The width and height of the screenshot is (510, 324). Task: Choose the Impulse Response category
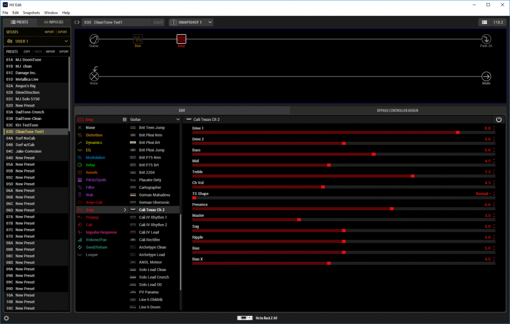click(x=101, y=232)
